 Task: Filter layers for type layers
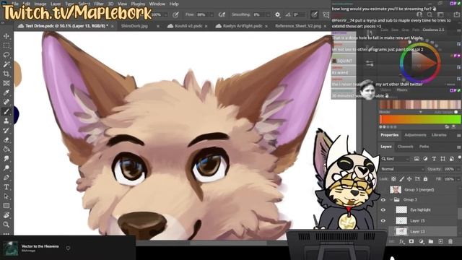point(434,159)
